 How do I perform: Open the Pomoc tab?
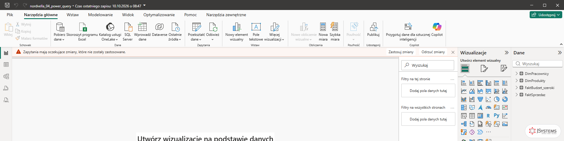pos(190,15)
